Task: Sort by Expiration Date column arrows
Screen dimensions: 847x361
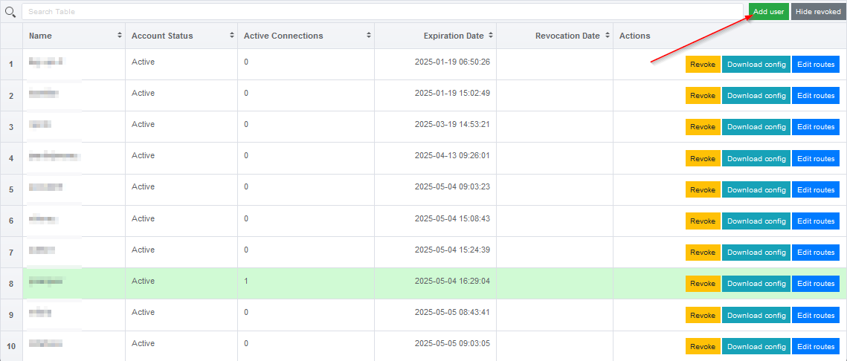Action: coord(490,36)
